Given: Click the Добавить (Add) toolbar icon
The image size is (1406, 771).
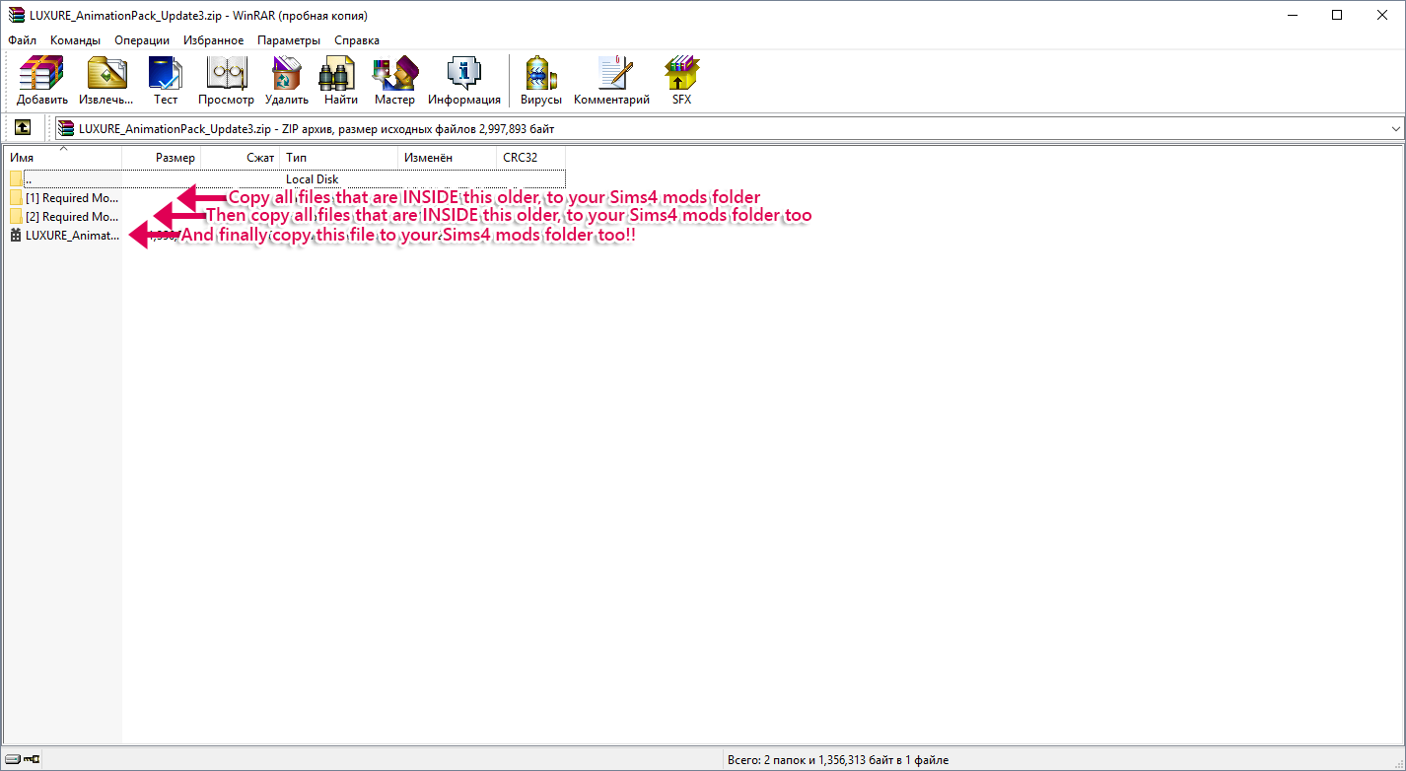Looking at the screenshot, I should click(42, 81).
